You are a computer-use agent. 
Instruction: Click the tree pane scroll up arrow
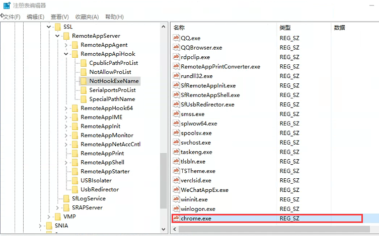pyautogui.click(x=164, y=27)
